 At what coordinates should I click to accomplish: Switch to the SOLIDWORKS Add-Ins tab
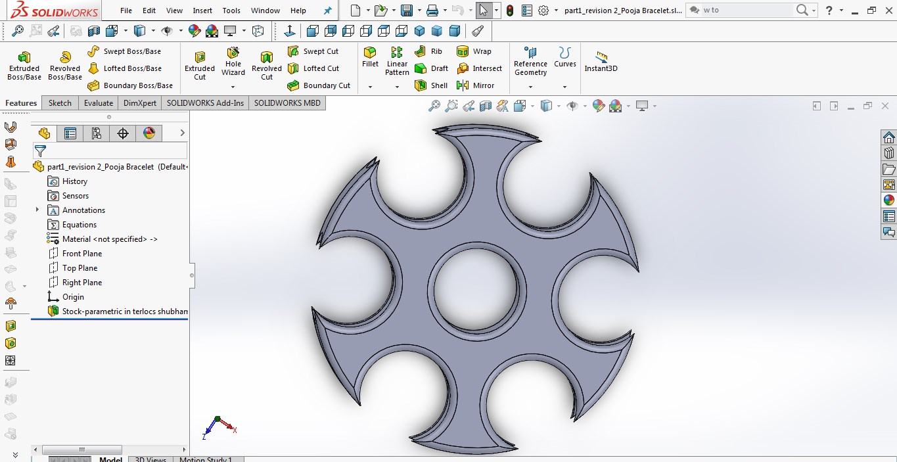(205, 103)
